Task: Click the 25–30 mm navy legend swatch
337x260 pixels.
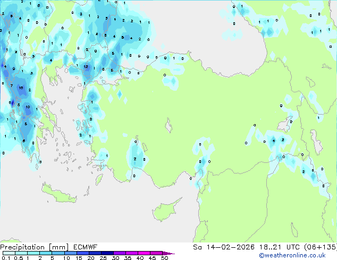Action: point(107,253)
